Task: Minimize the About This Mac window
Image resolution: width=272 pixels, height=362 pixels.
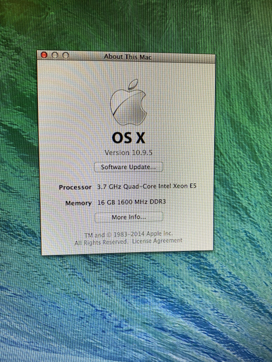Action: point(55,55)
